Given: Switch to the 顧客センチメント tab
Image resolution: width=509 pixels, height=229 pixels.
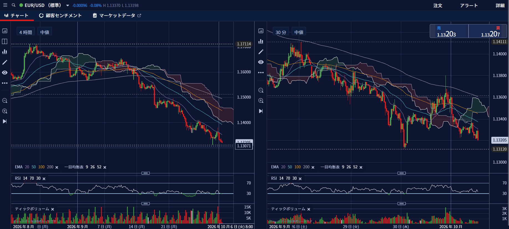Looking at the screenshot, I should tap(60, 16).
